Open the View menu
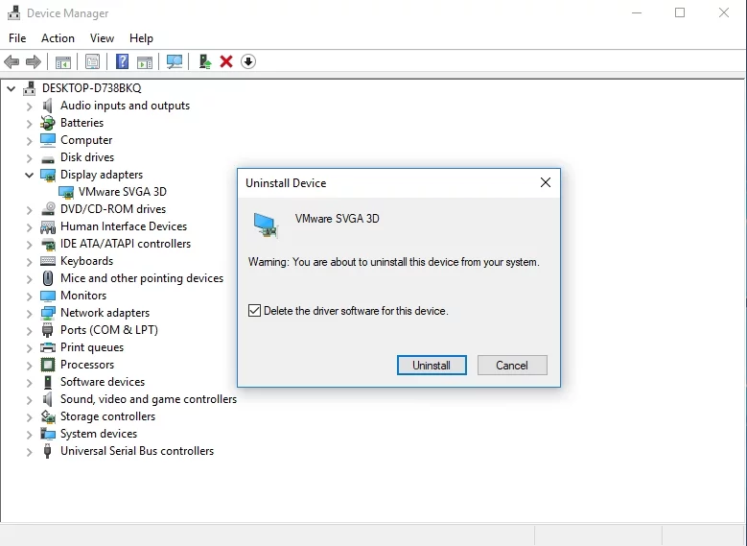The height and width of the screenshot is (546, 747). coord(102,38)
